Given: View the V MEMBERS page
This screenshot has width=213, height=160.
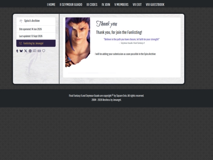Looking at the screenshot, I should [x=121, y=5].
